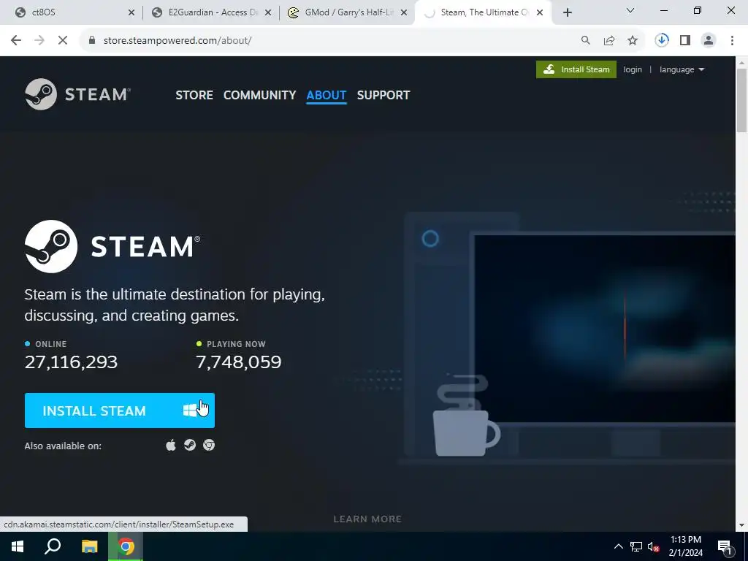This screenshot has width=748, height=561.
Task: Bookmark this page with the star icon
Action: 633,41
